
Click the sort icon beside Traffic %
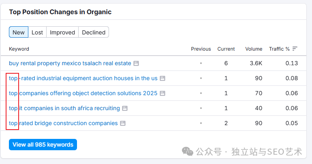click(x=295, y=49)
